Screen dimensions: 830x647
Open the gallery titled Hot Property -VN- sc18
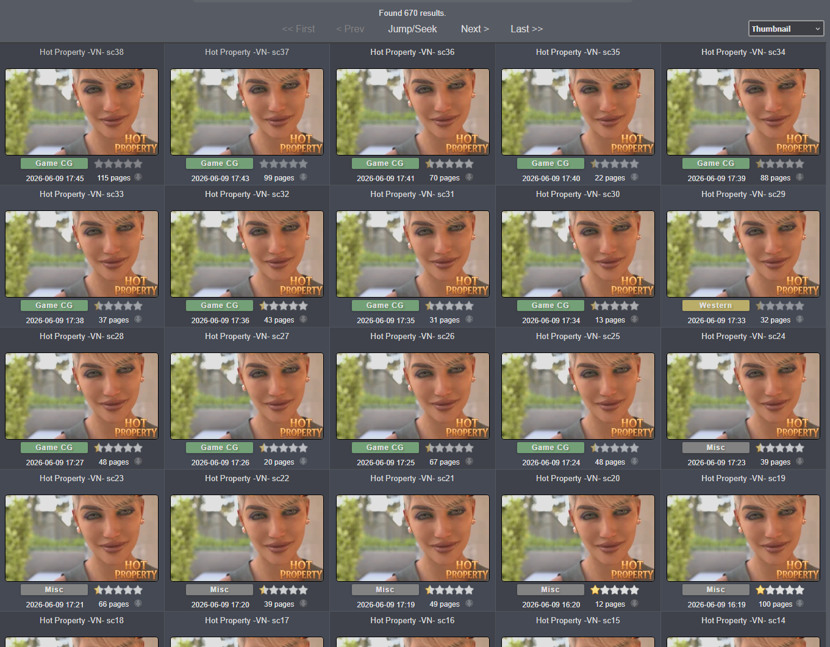82,621
